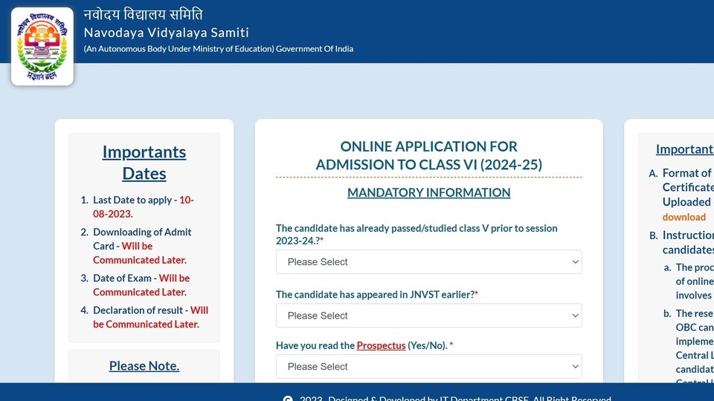Image resolution: width=714 pixels, height=401 pixels.
Task: Open the Prospectus link
Action: tap(381, 345)
